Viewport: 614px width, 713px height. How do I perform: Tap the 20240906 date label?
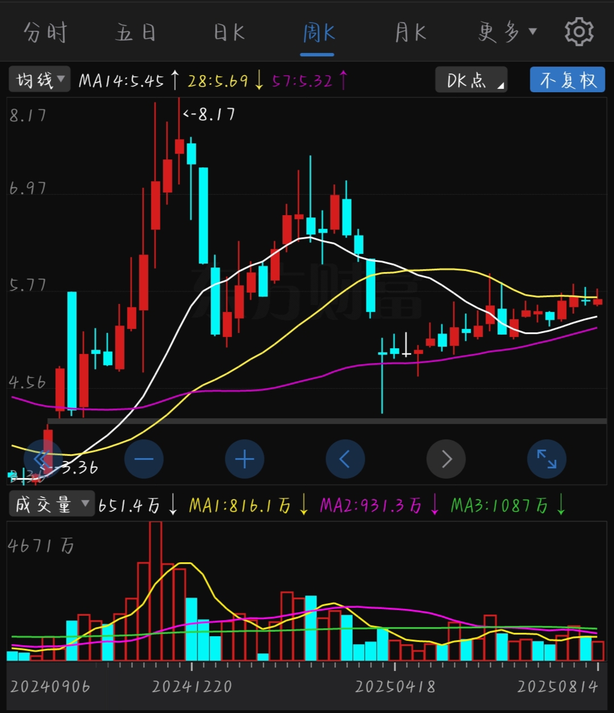[50, 686]
